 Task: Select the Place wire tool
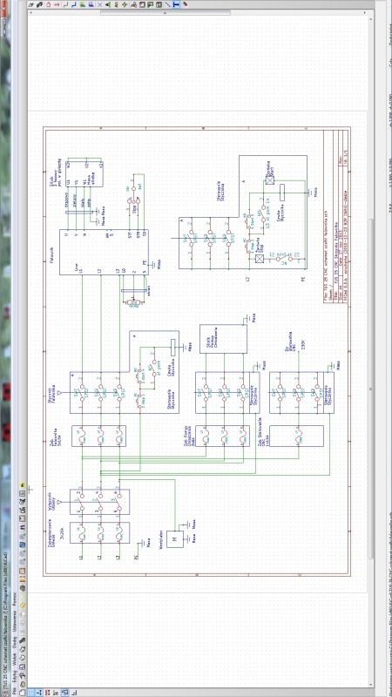pyautogui.click(x=66, y=4)
